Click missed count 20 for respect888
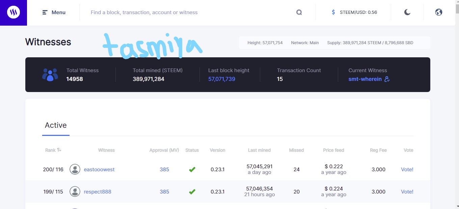Image resolution: width=459 pixels, height=209 pixels. (297, 192)
